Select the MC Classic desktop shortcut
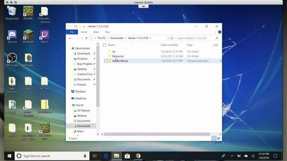The image size is (287, 161). point(45,131)
